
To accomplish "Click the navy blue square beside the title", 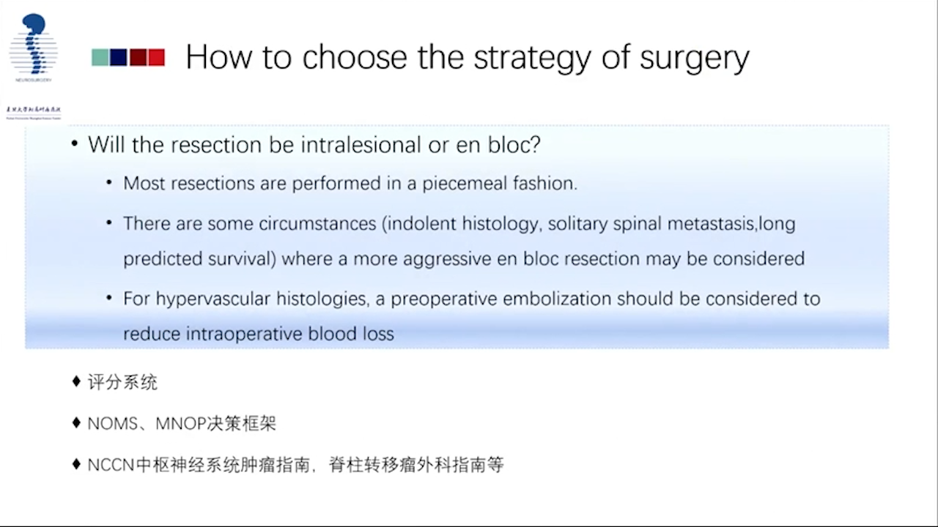I will pos(119,58).
